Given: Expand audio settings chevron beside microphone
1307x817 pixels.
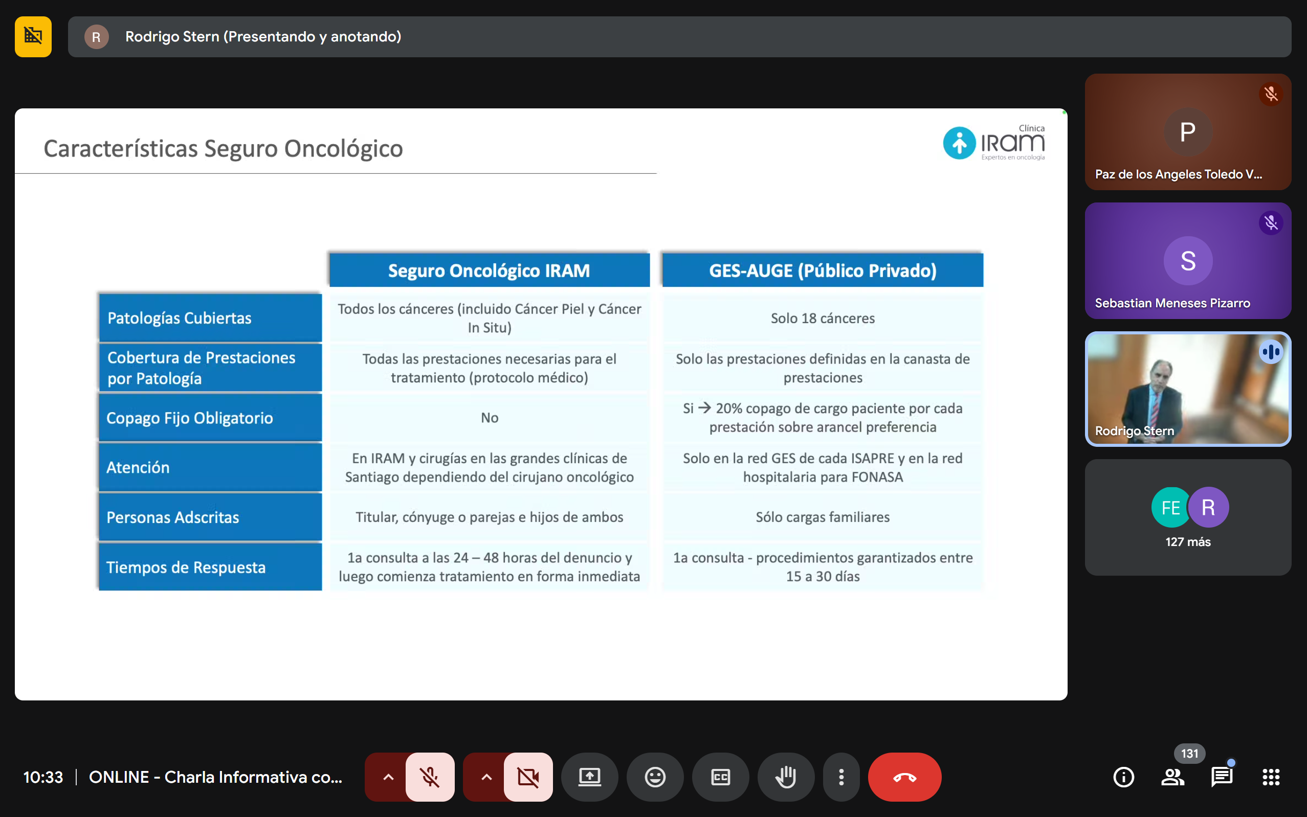Looking at the screenshot, I should (388, 777).
